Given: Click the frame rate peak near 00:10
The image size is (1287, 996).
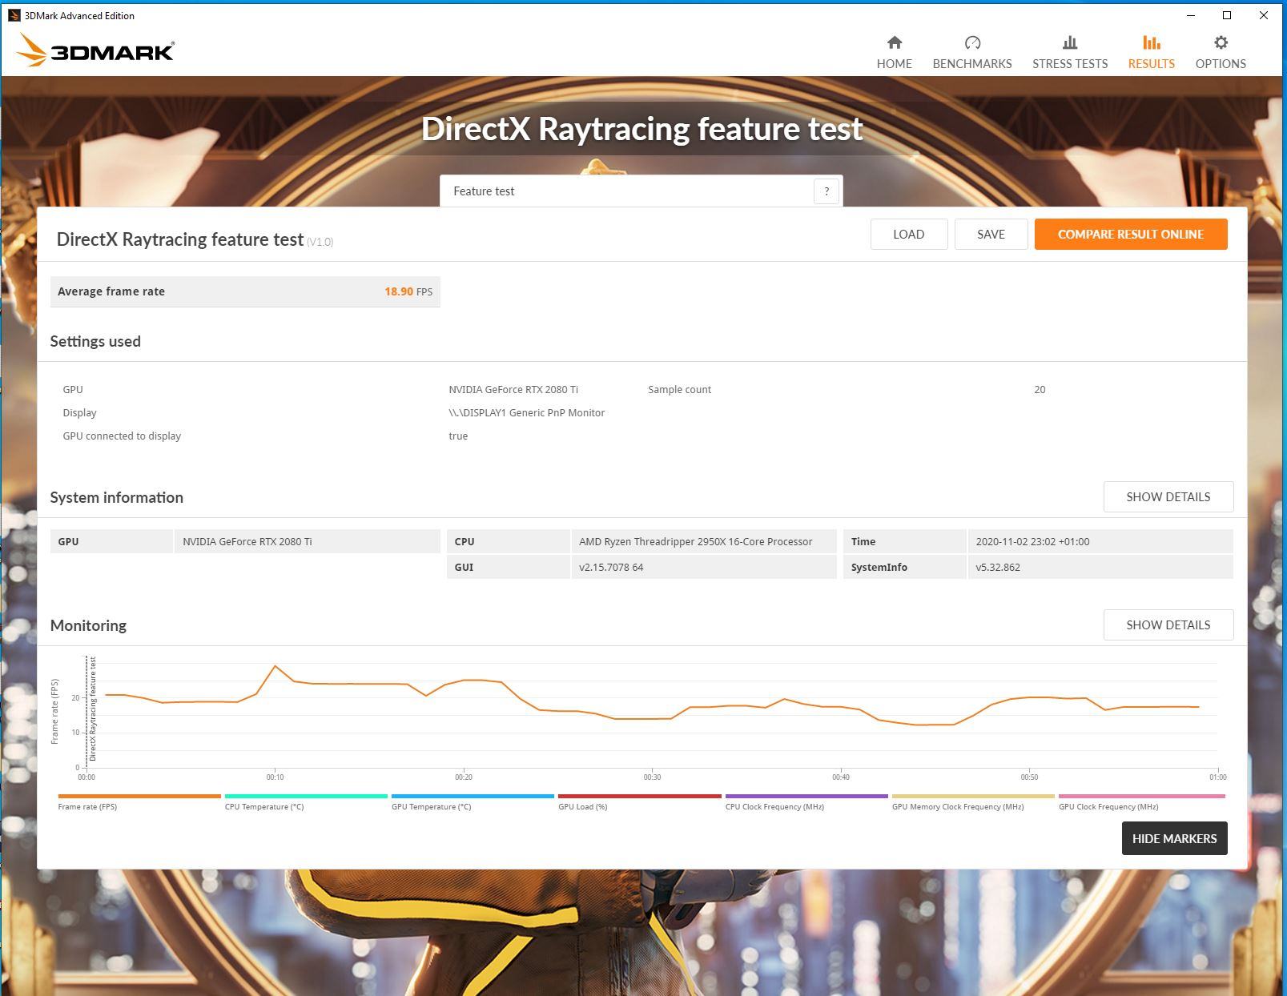Looking at the screenshot, I should [x=275, y=666].
